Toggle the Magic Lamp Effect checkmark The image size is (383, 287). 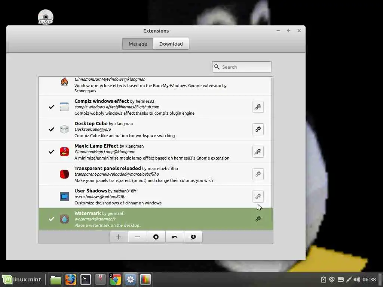point(51,152)
